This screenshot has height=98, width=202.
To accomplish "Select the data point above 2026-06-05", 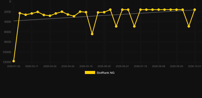I will (x=104, y=12).
